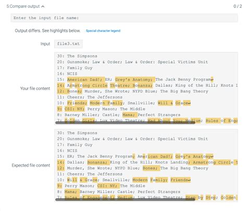Click '11: Cheers; The Jeffersons' in Expected file content

(90, 174)
